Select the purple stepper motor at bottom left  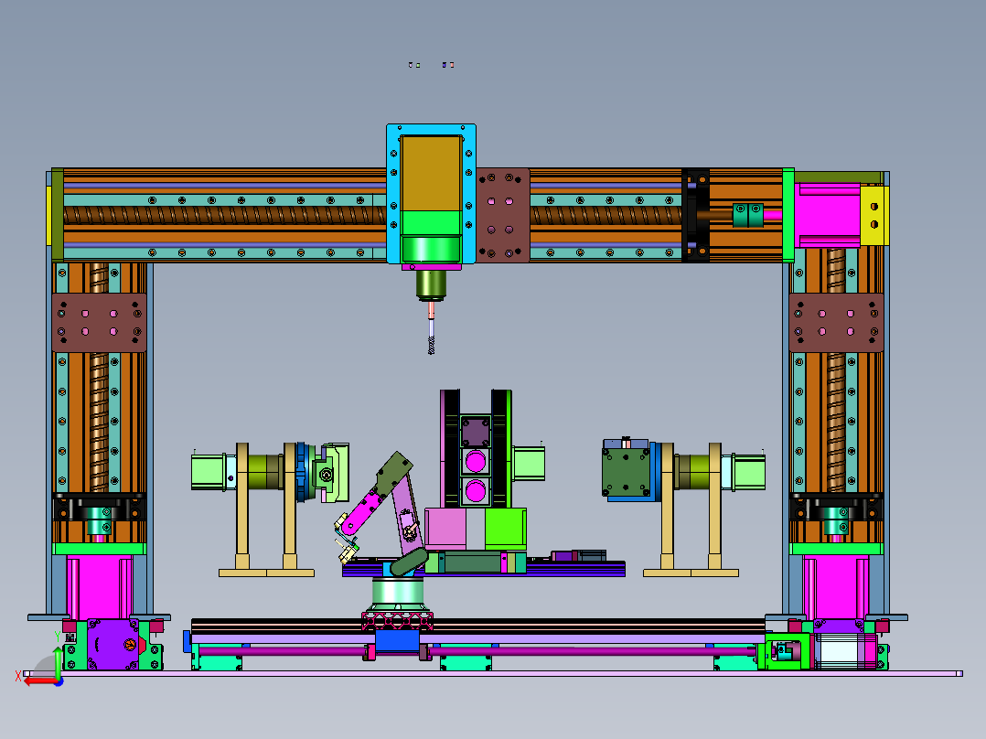pos(113,645)
